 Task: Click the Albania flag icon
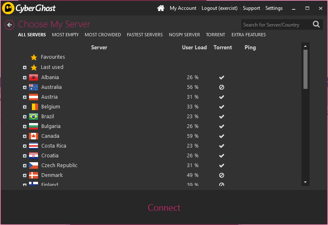click(x=34, y=77)
